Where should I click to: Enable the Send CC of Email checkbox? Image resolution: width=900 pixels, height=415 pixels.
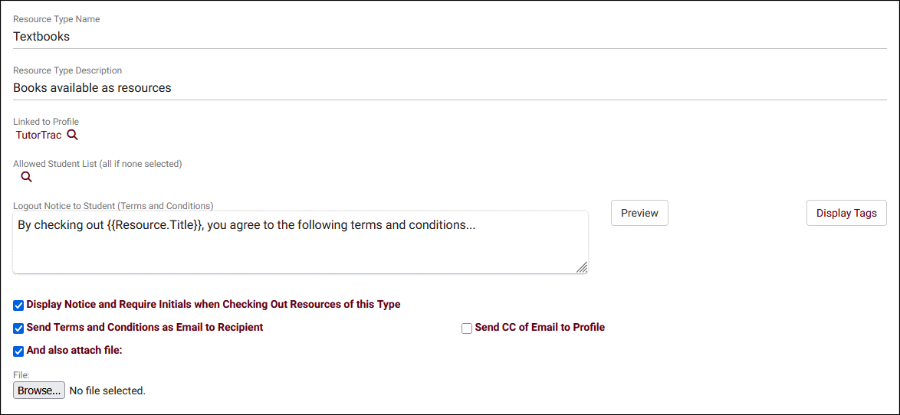tap(467, 328)
